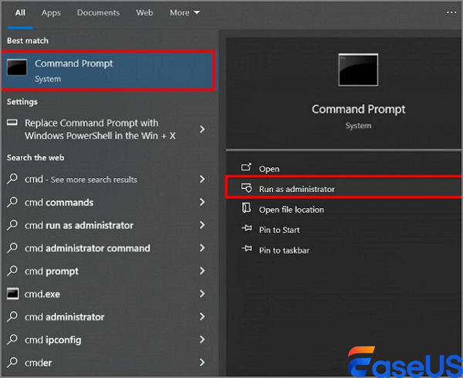Image resolution: width=463 pixels, height=378 pixels.
Task: Expand the More dropdown filter
Action: [x=184, y=13]
